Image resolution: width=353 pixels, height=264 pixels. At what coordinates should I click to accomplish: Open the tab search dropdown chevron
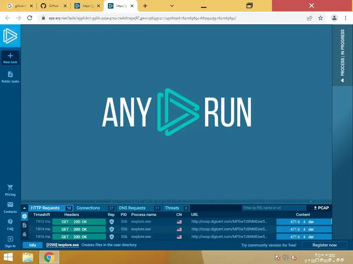(x=172, y=6)
